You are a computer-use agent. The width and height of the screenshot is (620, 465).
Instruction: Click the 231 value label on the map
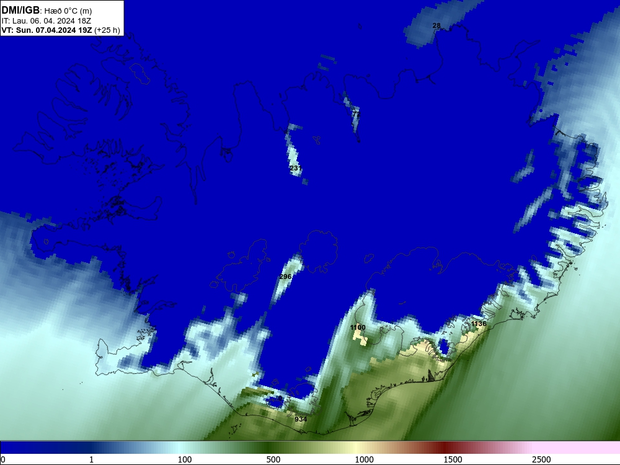coord(295,168)
